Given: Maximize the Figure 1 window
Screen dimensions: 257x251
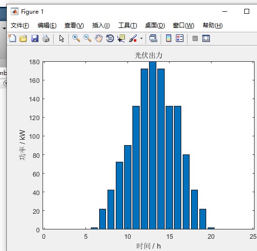Looking at the screenshot, I should [247, 11].
